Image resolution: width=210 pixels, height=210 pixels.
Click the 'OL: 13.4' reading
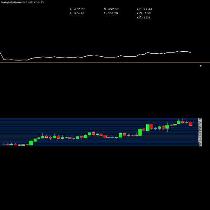144,17
